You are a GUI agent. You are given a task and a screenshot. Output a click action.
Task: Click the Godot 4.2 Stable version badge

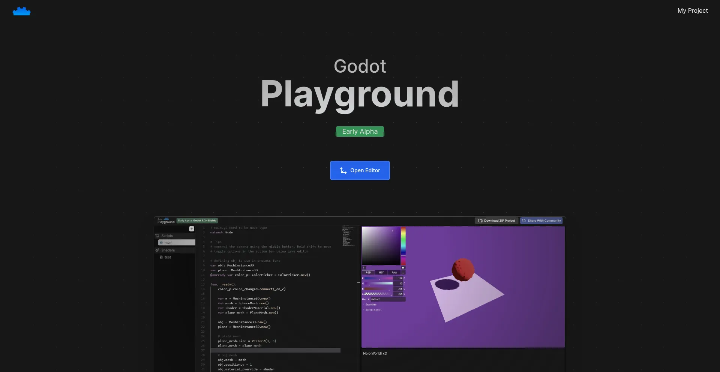(x=197, y=221)
